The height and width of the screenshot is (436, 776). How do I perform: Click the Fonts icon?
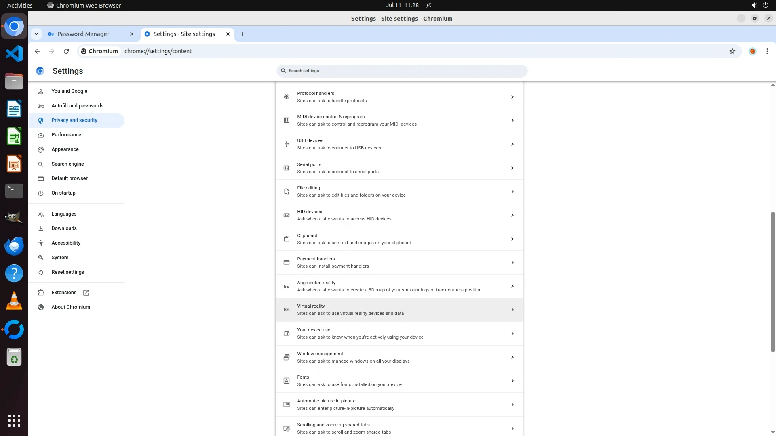[x=287, y=381]
